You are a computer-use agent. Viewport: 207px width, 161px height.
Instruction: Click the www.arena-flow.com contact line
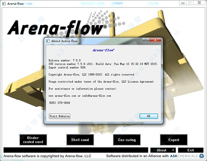tap(80, 96)
